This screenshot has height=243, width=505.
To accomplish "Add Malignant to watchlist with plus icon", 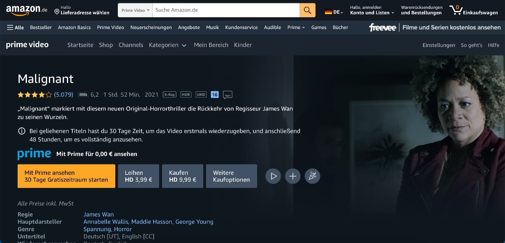I will click(293, 176).
